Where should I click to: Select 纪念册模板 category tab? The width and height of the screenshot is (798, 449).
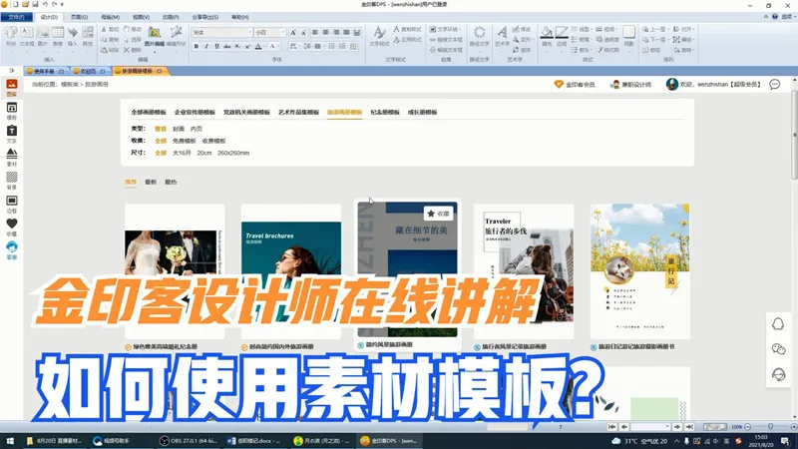click(x=385, y=112)
